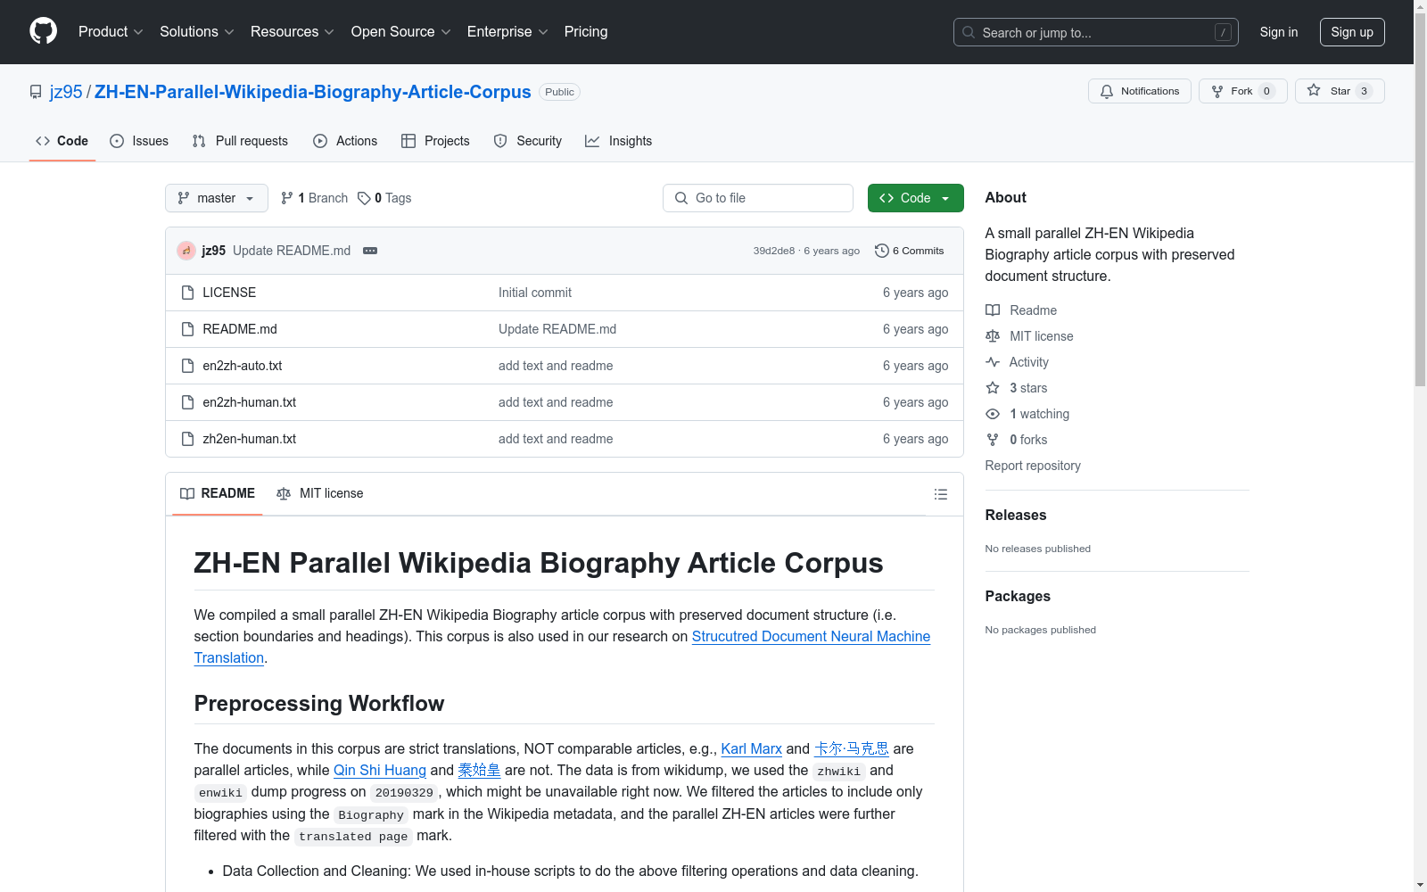Expand the Resources menu
The height and width of the screenshot is (892, 1427).
pos(293,32)
